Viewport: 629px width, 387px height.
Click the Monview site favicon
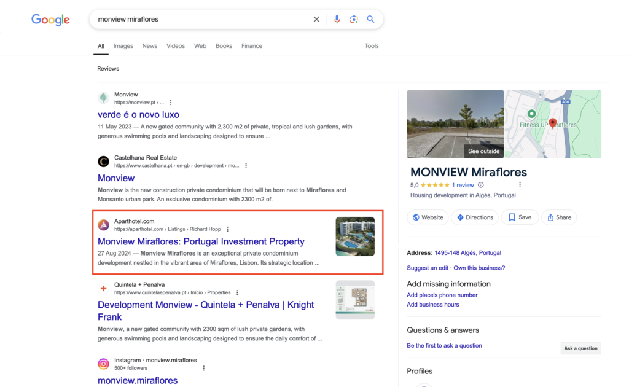click(x=103, y=98)
